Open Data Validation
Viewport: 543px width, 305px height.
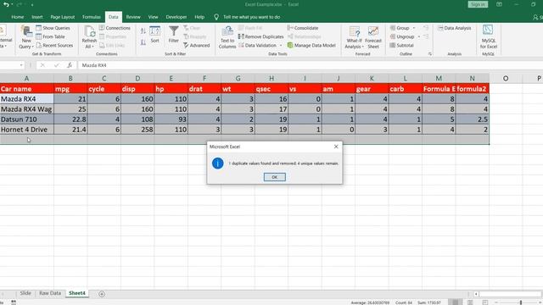[257, 45]
